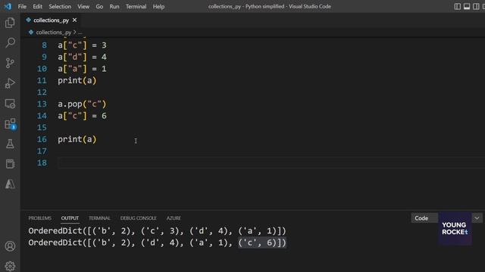Switch to the TERMINAL panel tab
This screenshot has height=272, width=485.
click(x=99, y=218)
